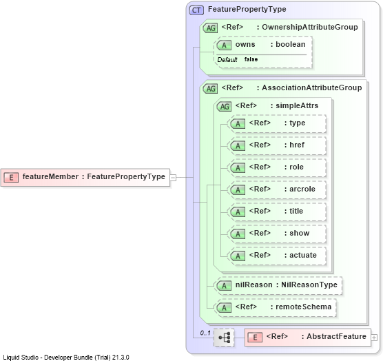Select the simpleAttrs reference label
The image size is (383, 361).
coord(277,106)
